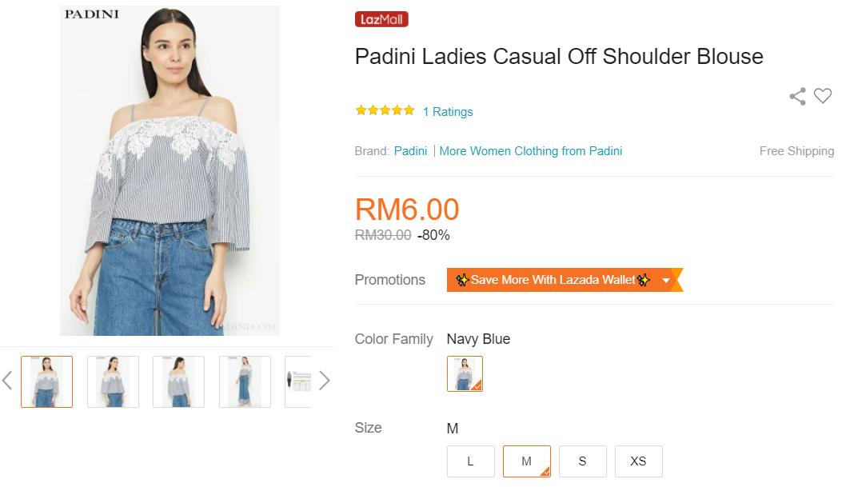Screen dimensions: 846x487
Task: Select size S option
Action: 582,461
